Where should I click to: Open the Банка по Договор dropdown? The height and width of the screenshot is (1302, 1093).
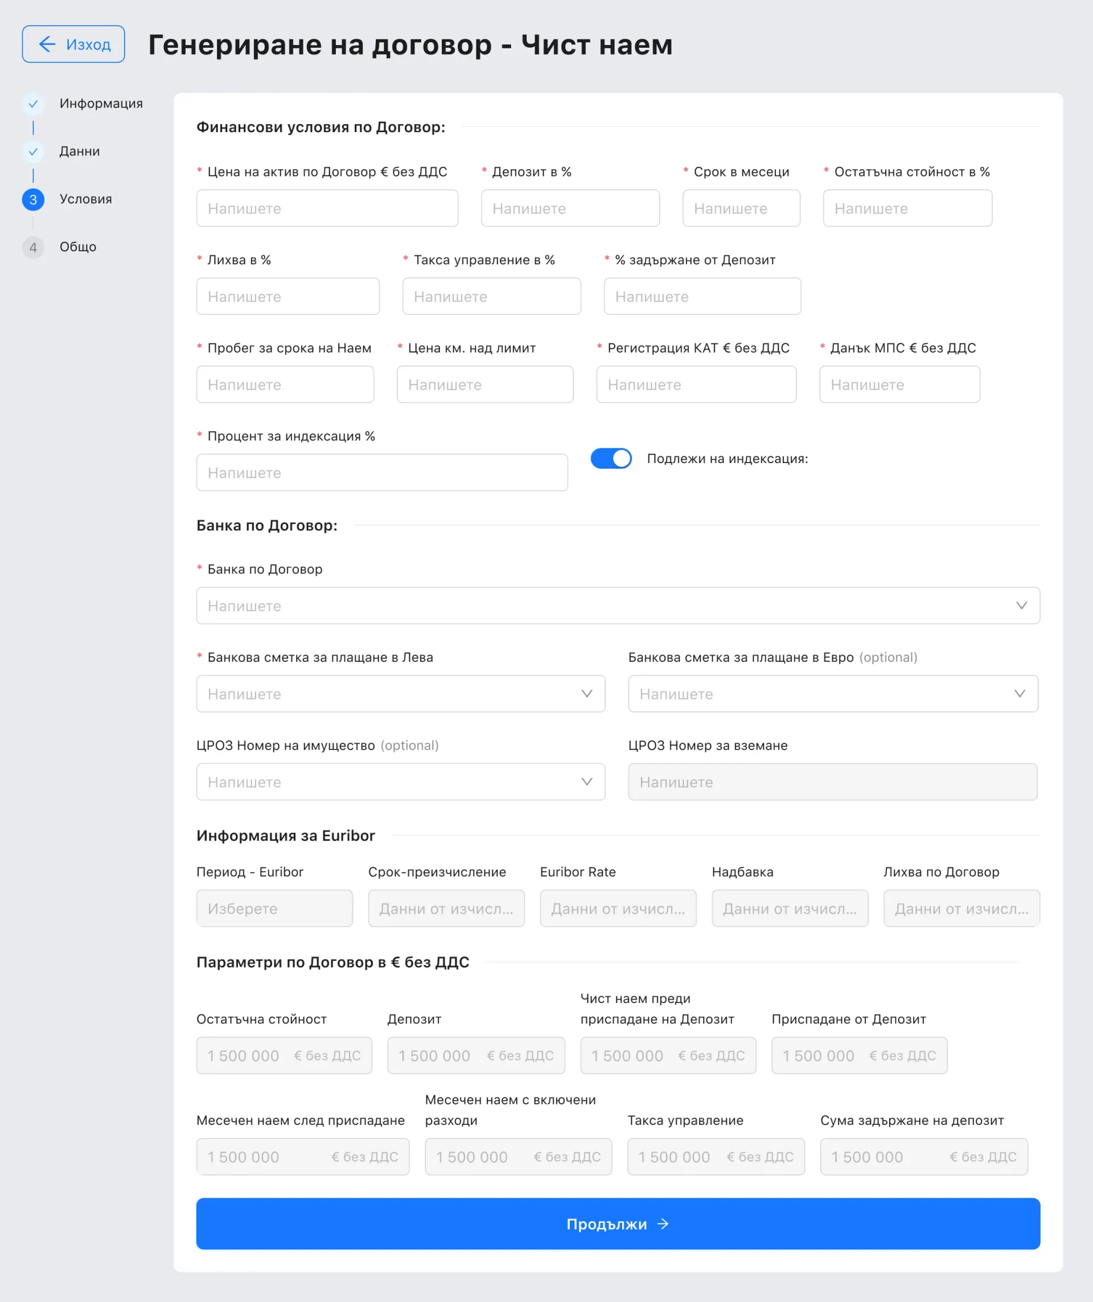pos(618,605)
